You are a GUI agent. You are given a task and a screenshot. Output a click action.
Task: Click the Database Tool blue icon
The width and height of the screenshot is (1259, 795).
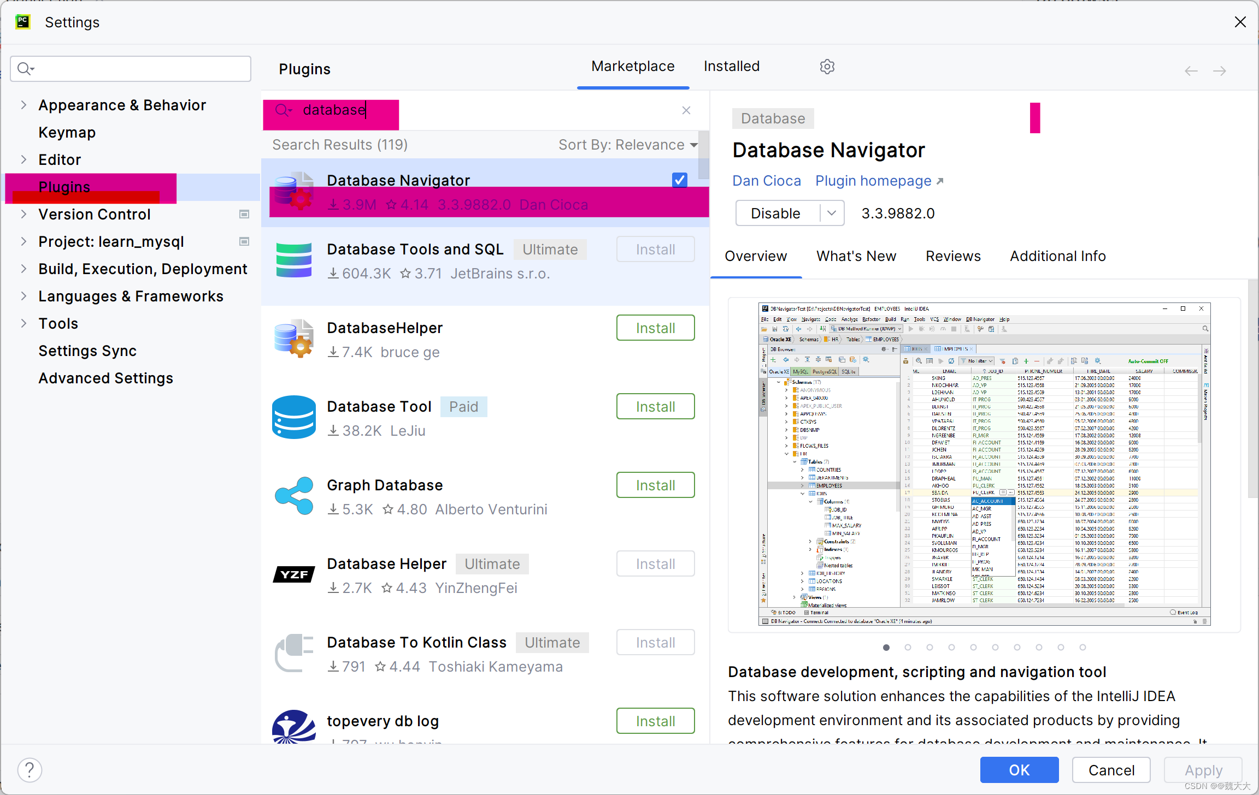(x=294, y=417)
